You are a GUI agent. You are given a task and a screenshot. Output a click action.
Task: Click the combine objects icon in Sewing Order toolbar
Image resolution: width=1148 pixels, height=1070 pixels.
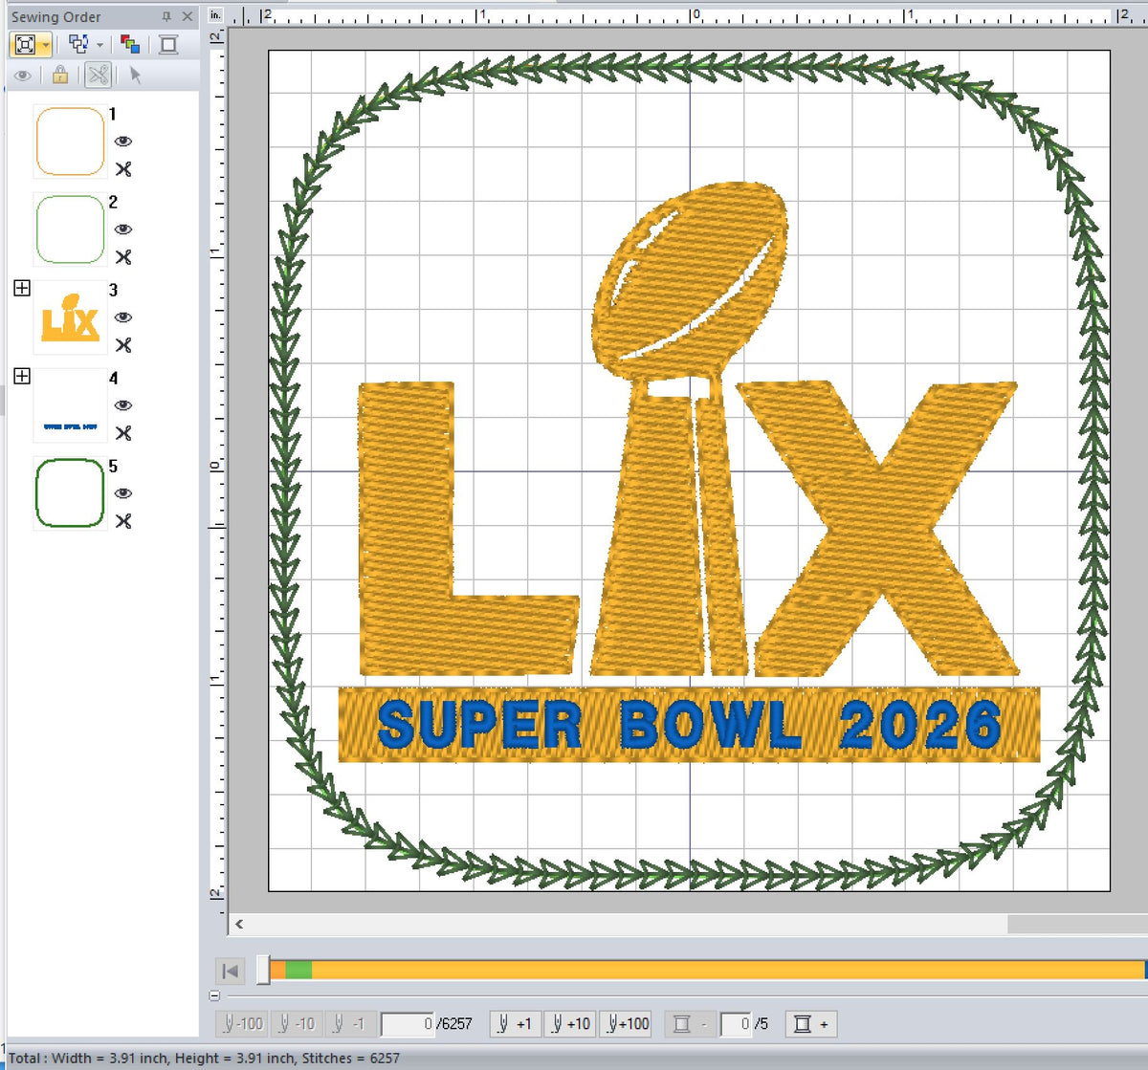(78, 43)
